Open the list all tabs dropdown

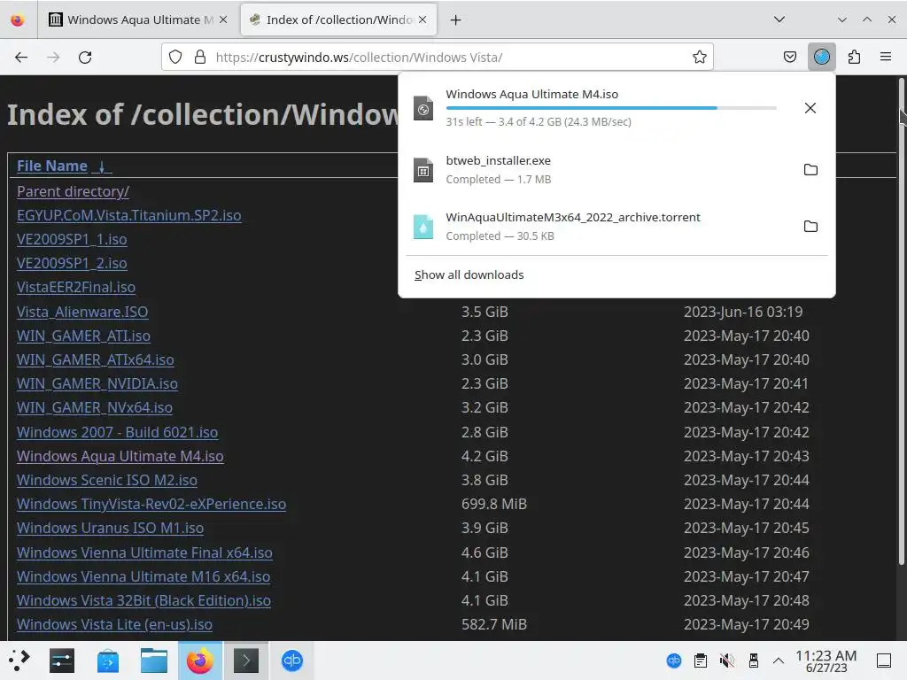pyautogui.click(x=779, y=19)
